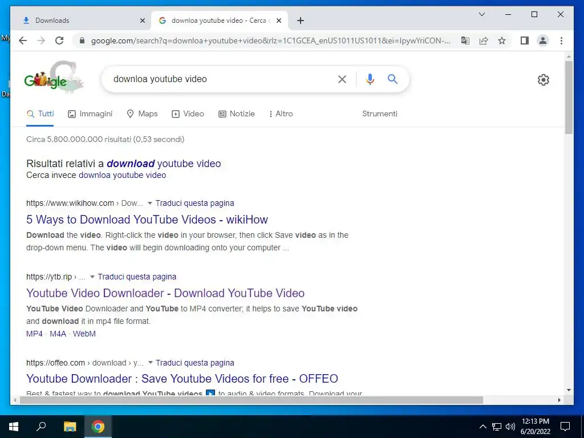Expand the wikihow result dropdown arrow

[x=150, y=204]
